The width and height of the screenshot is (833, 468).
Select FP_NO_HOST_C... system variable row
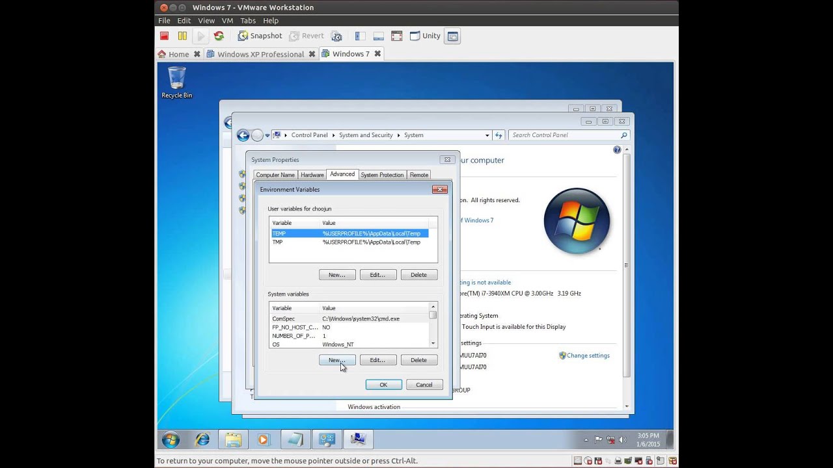[349, 327]
